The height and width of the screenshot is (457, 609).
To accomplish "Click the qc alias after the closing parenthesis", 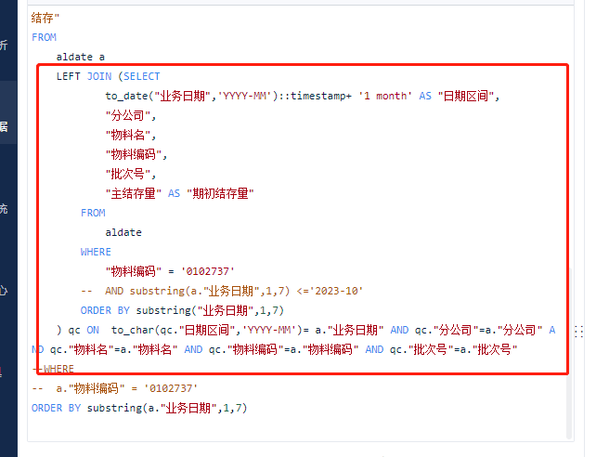I will tap(74, 330).
